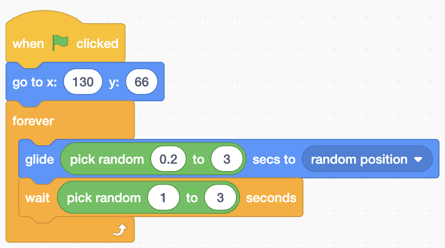Viewport: 445px width, 248px height.
Task: Click the forever loop arrow icon
Action: coord(119,230)
